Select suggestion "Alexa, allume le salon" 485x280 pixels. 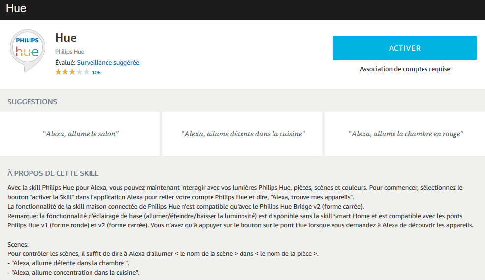pos(80,134)
